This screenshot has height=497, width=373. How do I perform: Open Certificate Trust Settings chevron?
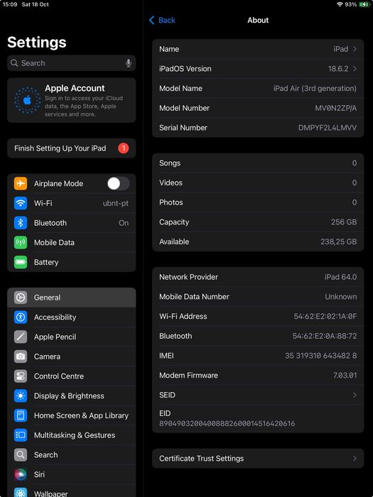pyautogui.click(x=355, y=459)
